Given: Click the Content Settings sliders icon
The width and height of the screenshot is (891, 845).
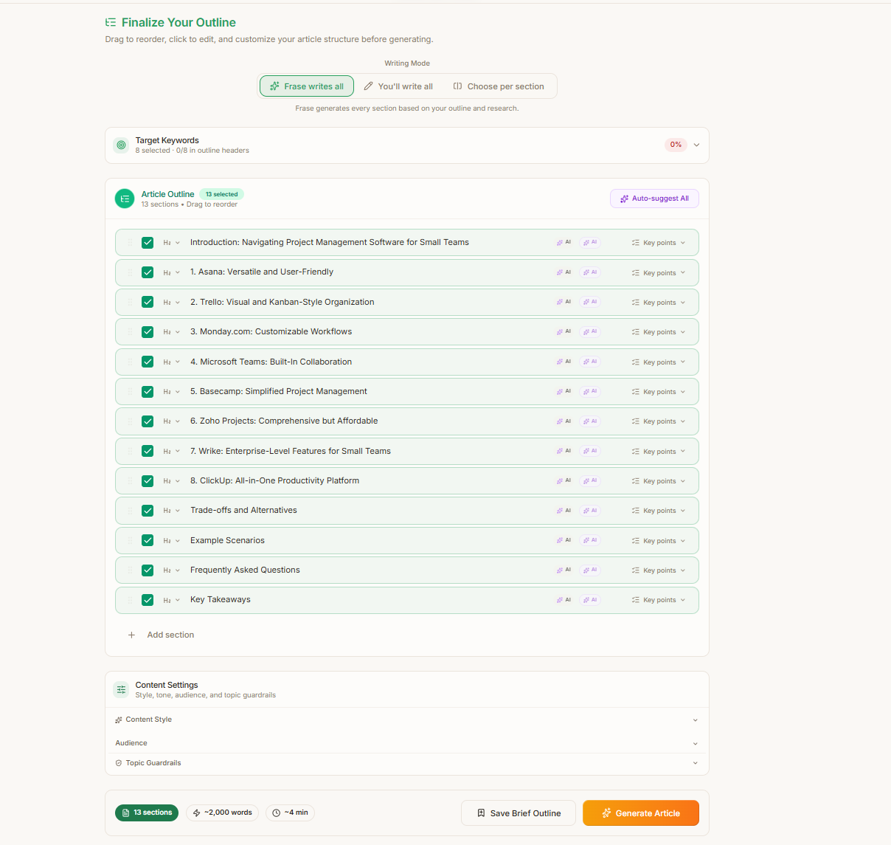Looking at the screenshot, I should pos(121,689).
